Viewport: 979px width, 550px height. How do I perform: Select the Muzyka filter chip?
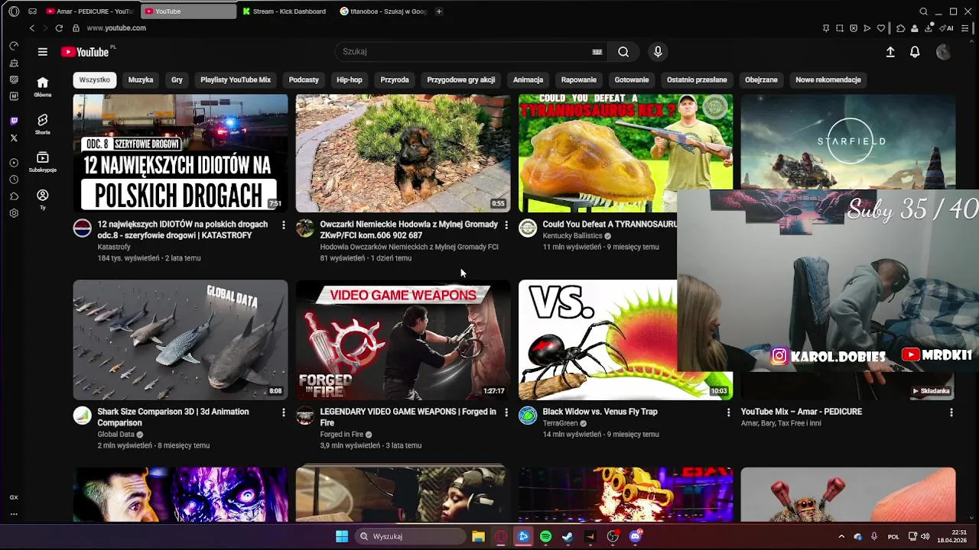(x=141, y=79)
